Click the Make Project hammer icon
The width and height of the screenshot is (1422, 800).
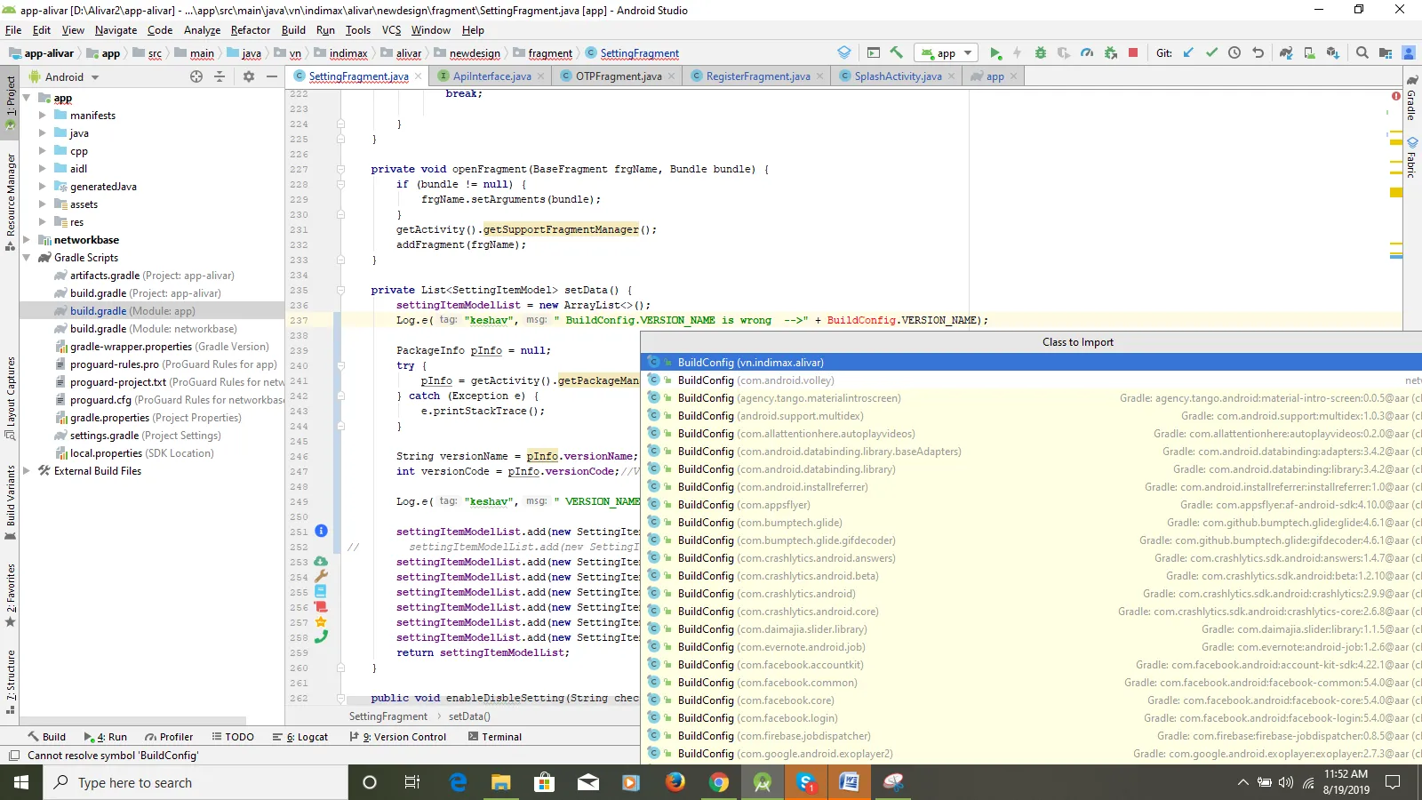point(896,53)
